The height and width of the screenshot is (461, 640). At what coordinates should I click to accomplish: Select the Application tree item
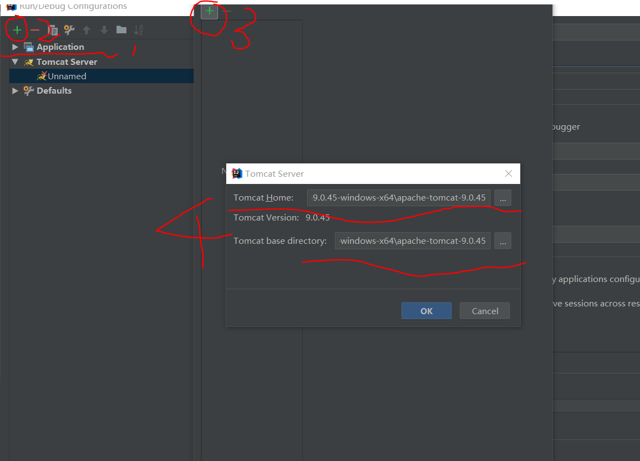coord(60,47)
